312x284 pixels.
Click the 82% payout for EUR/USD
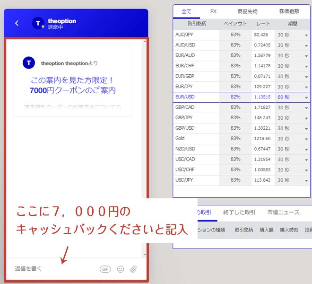pos(235,97)
